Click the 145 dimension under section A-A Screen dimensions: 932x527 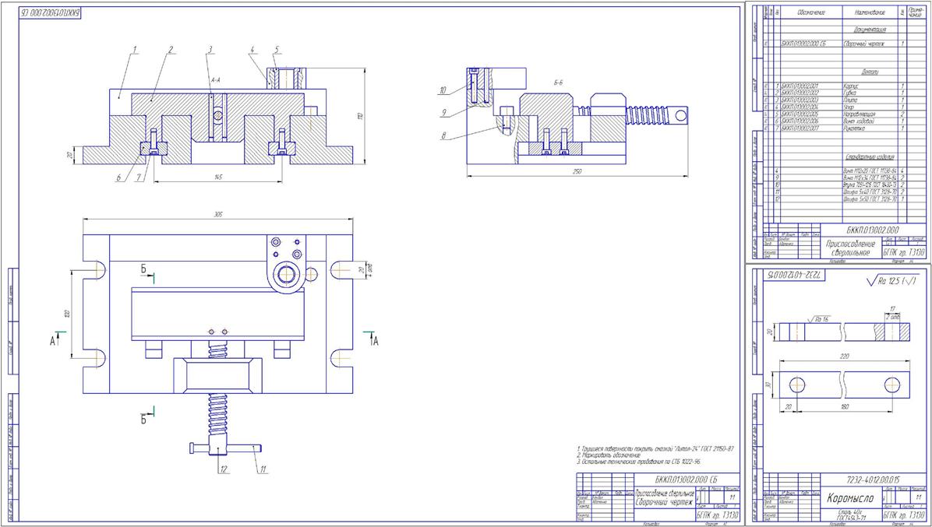[217, 177]
